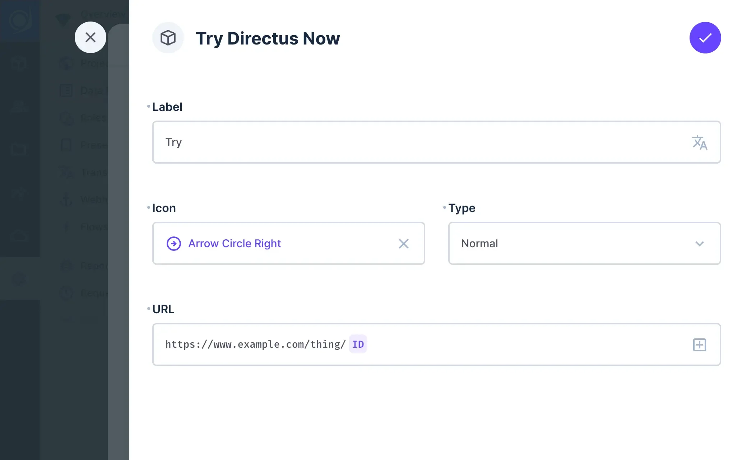Clear the selected icon with the X
The image size is (742, 460).
click(x=403, y=243)
